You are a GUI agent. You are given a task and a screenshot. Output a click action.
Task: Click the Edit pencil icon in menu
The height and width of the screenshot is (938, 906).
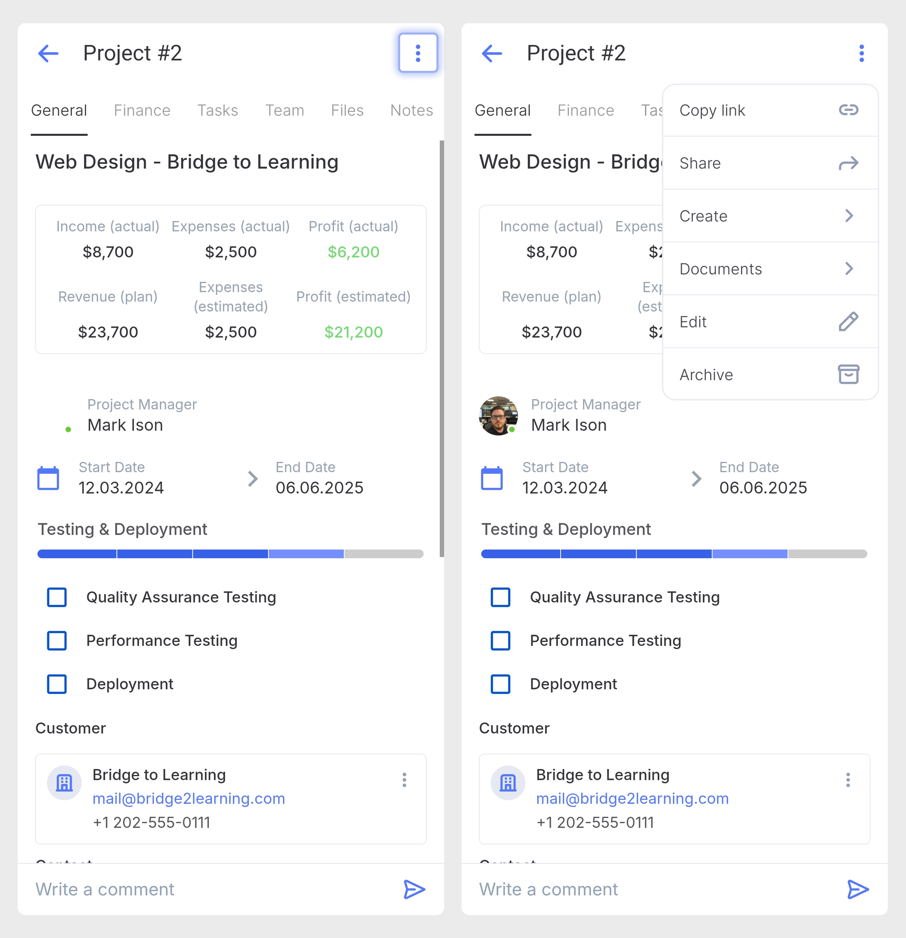coord(848,322)
